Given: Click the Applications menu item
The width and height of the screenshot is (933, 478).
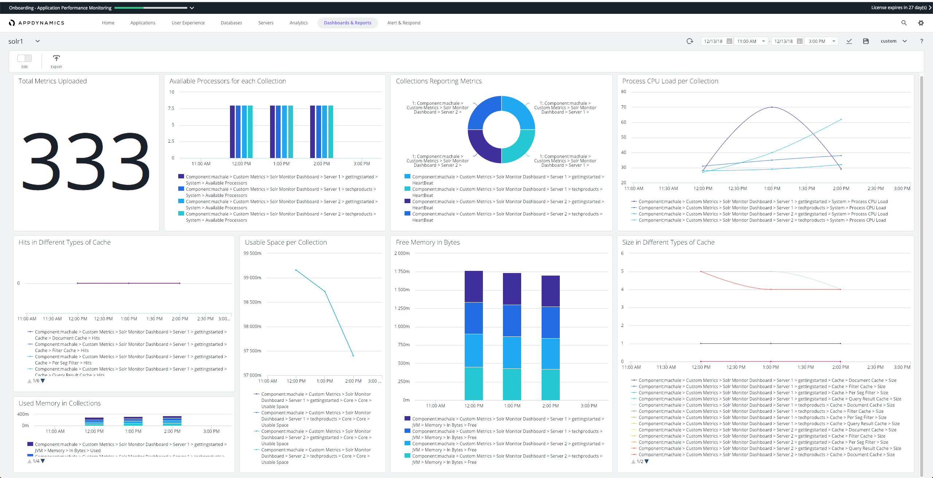Looking at the screenshot, I should (x=142, y=22).
